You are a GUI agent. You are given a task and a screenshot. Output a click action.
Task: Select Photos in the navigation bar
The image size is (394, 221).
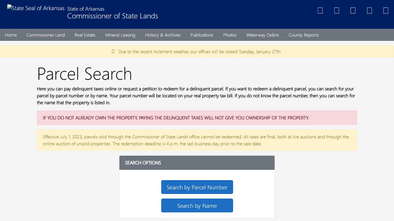pyautogui.click(x=230, y=35)
